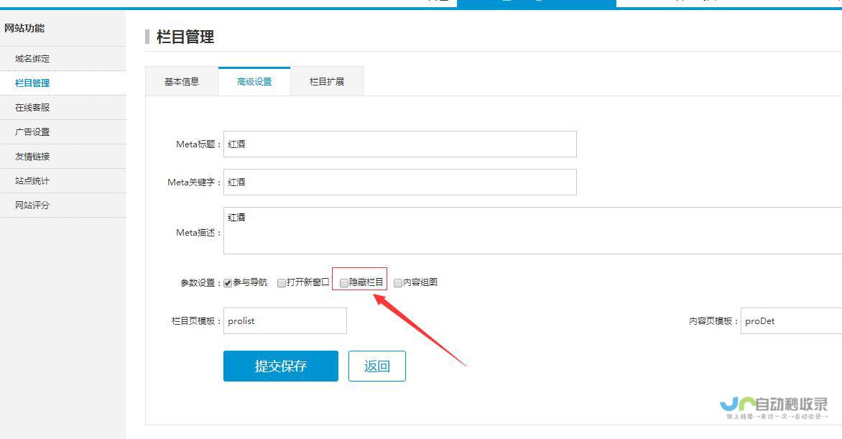This screenshot has height=439, width=842.
Task: Click the 栏目页模板 field containing prolist
Action: point(285,320)
